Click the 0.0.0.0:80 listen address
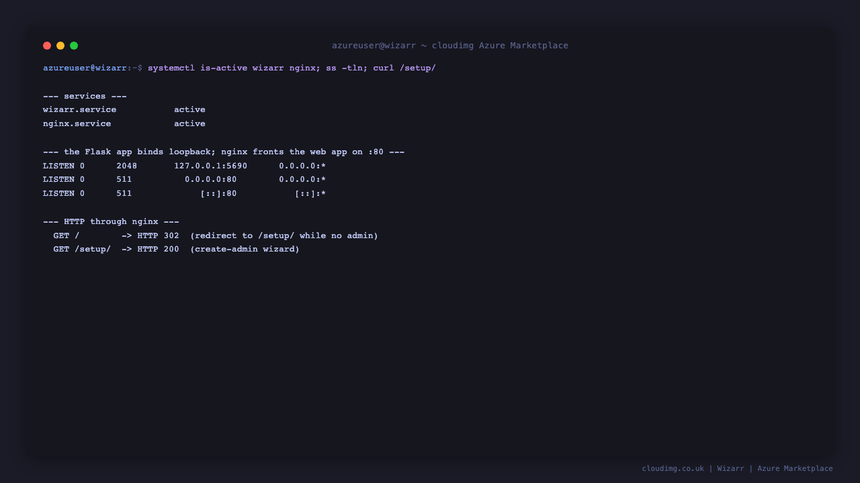 point(210,179)
